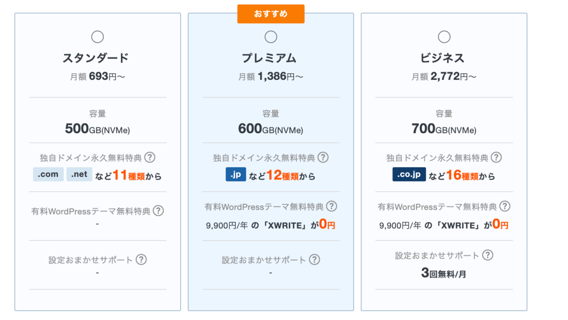Viewport: 568px width, 320px height.
Task: Click the .com domain badge
Action: 48,174
